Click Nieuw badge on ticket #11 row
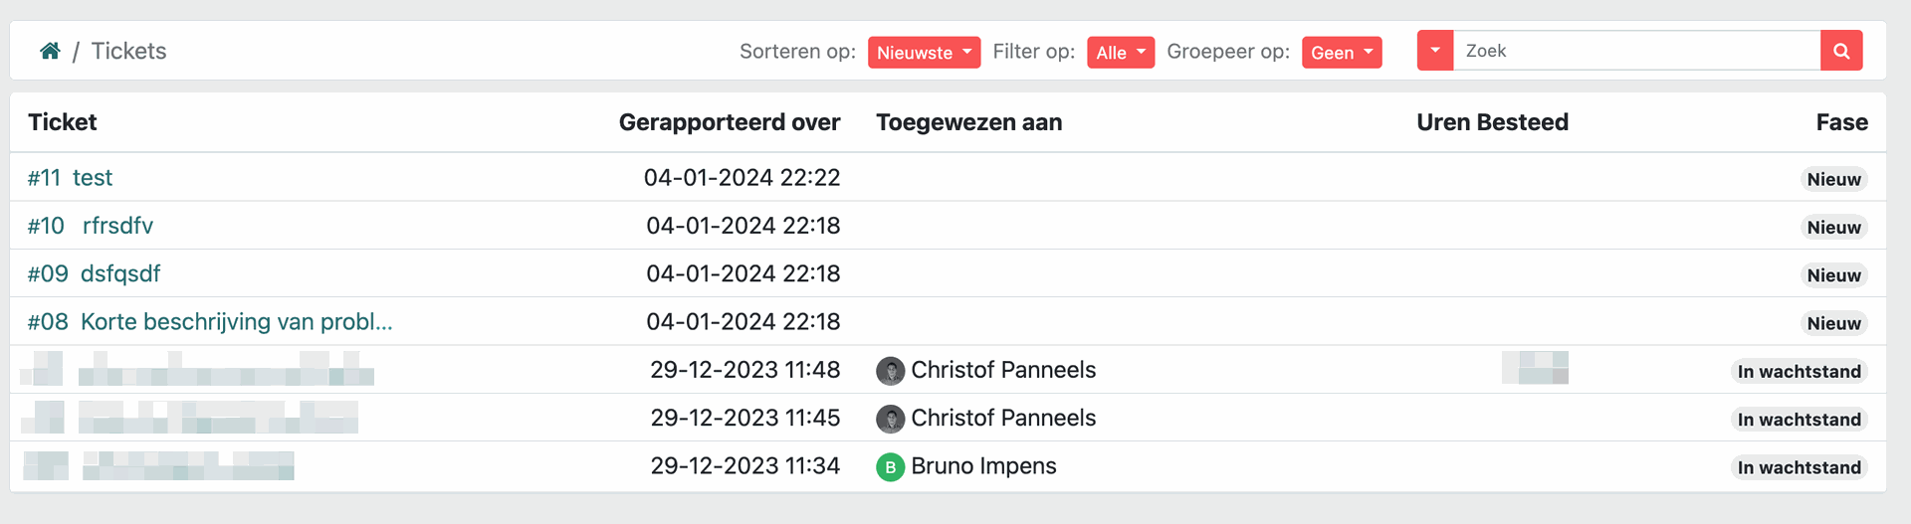1911x524 pixels. coord(1833,179)
